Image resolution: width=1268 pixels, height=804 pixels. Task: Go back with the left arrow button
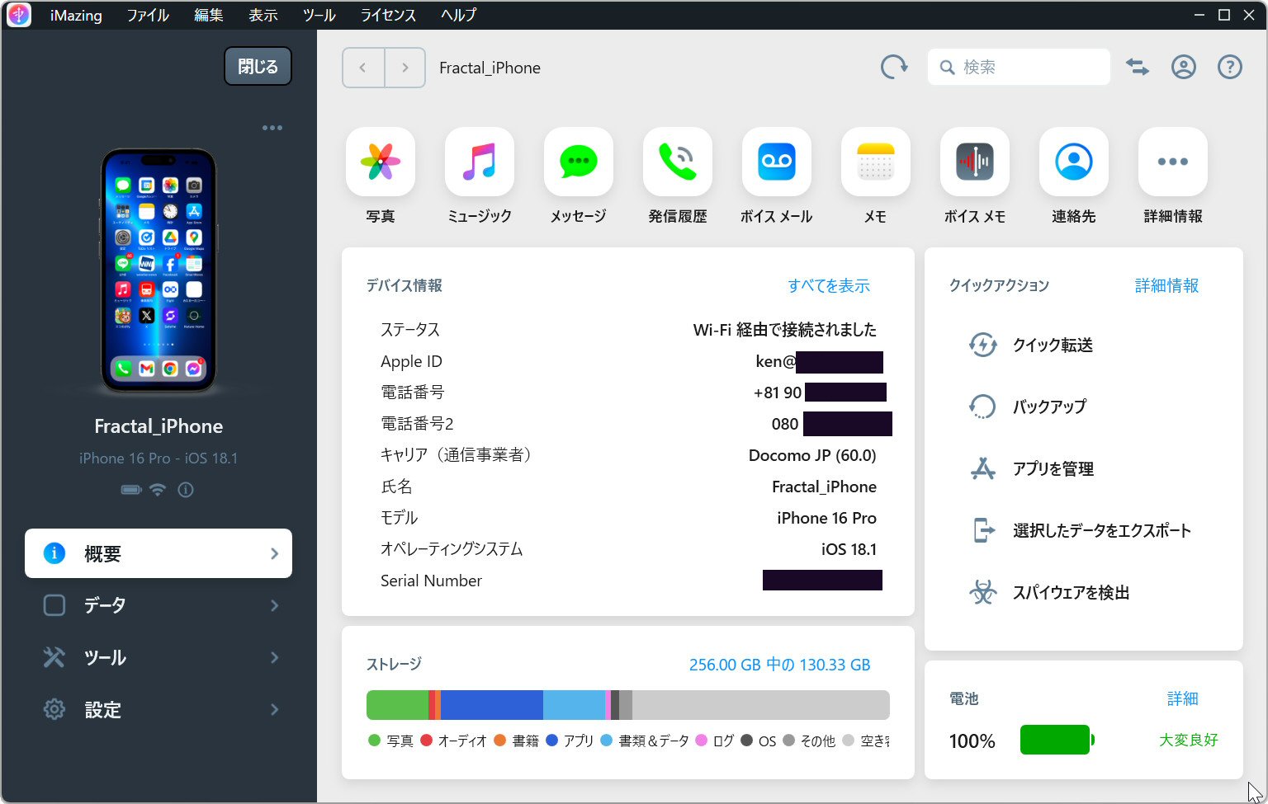pyautogui.click(x=363, y=68)
